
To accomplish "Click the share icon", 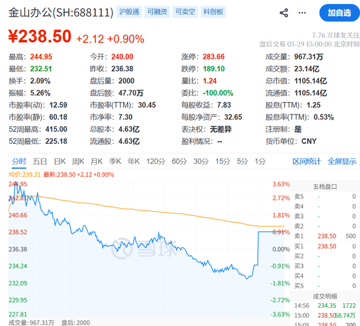I will coord(284,13).
